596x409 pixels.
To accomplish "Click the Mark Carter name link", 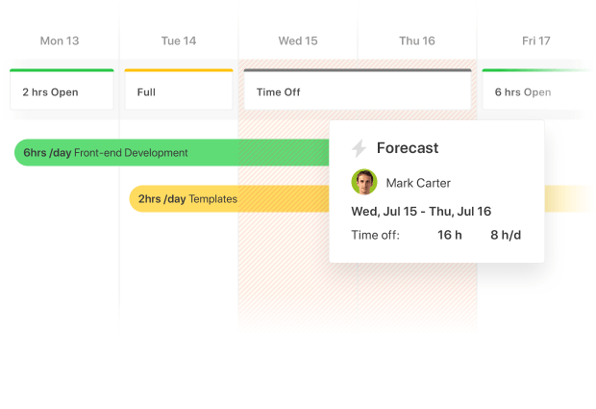I will (418, 183).
